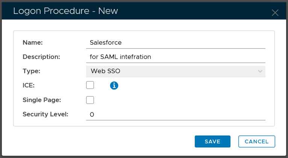
Task: Click the "Security Level:" label
Action: tap(45, 114)
